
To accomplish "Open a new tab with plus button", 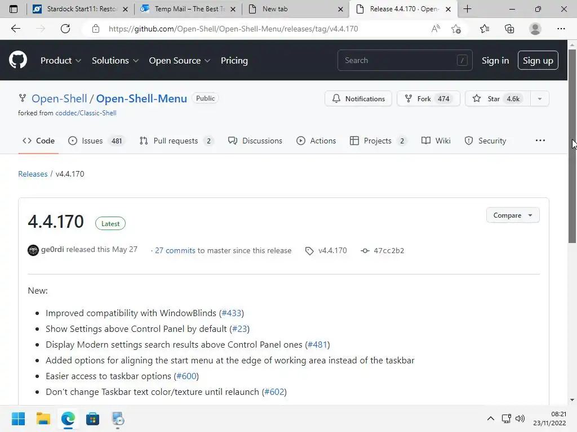I will click(467, 9).
